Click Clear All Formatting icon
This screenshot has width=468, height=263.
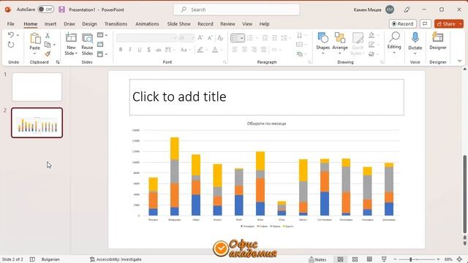pos(220,38)
